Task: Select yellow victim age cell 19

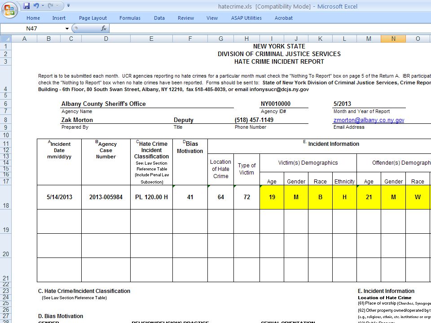Action: [272, 197]
